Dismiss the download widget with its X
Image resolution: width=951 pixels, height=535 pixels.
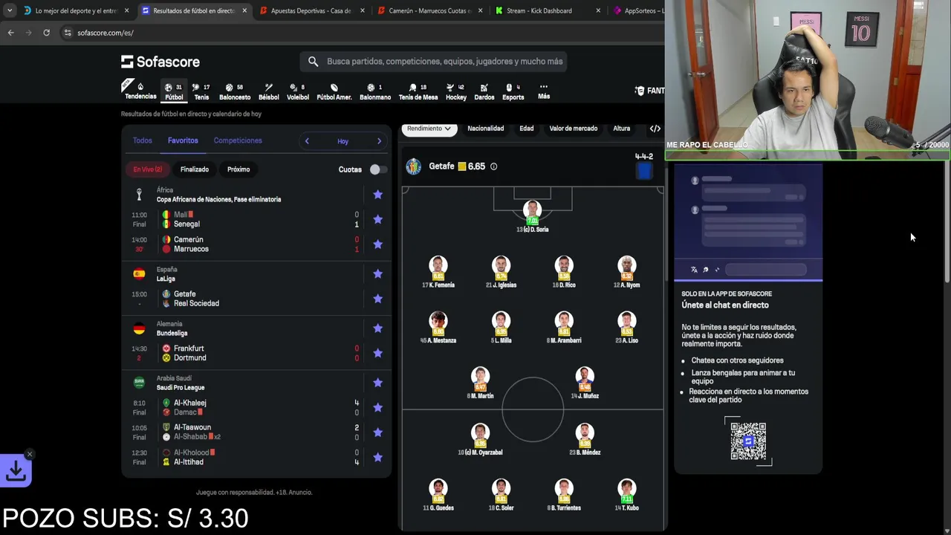(x=29, y=454)
